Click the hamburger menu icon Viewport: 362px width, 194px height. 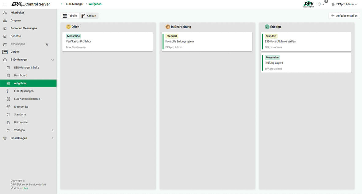5,4
